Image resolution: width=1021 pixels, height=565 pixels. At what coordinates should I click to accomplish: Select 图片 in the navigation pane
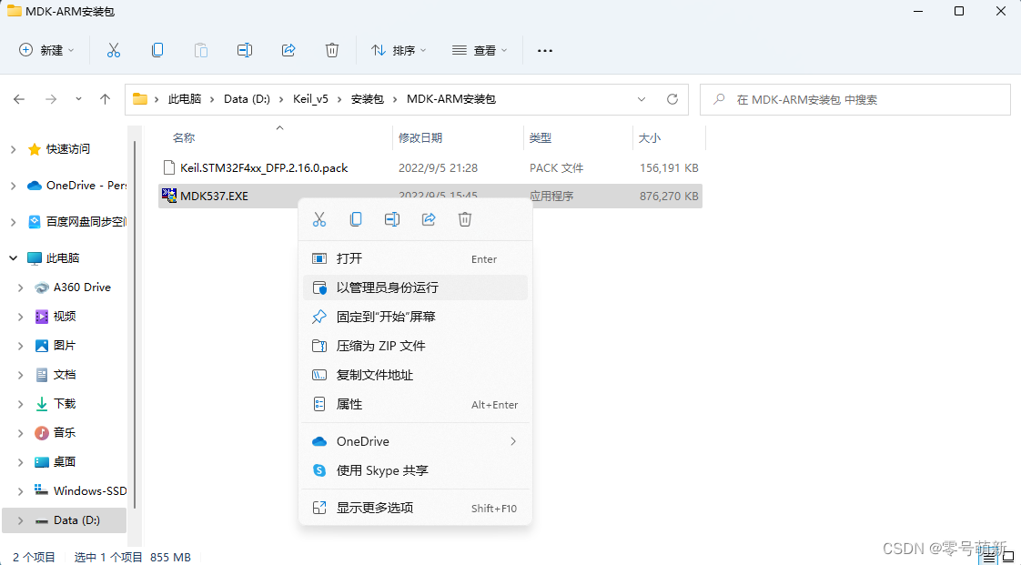65,346
